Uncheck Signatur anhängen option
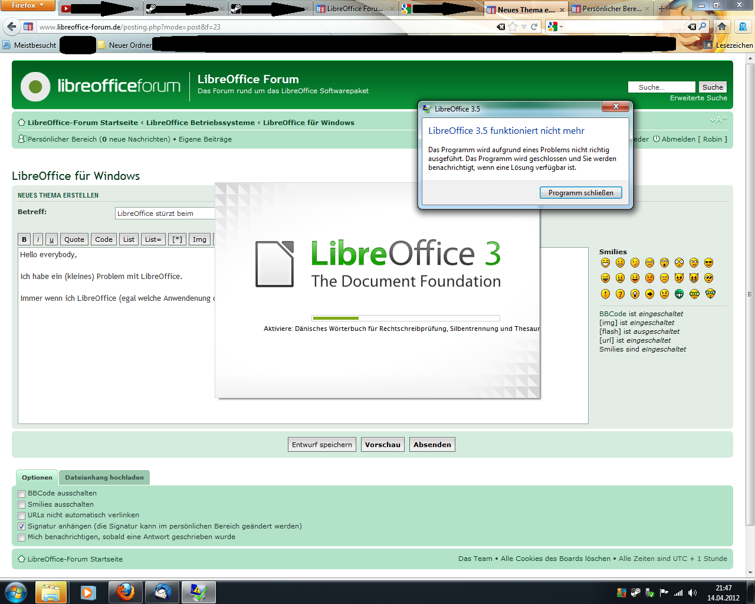This screenshot has height=604, width=755. (x=22, y=526)
